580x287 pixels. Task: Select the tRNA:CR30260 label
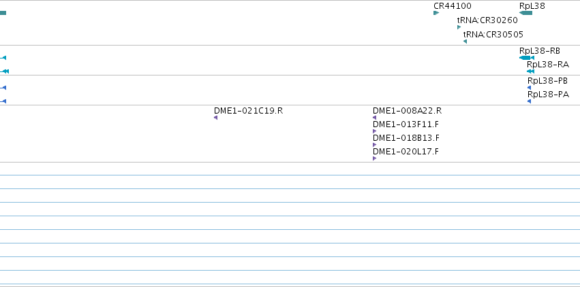487,20
